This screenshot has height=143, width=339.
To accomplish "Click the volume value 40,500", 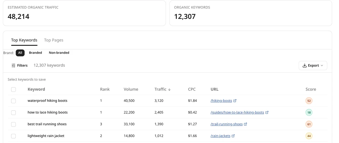I will click(x=129, y=101).
